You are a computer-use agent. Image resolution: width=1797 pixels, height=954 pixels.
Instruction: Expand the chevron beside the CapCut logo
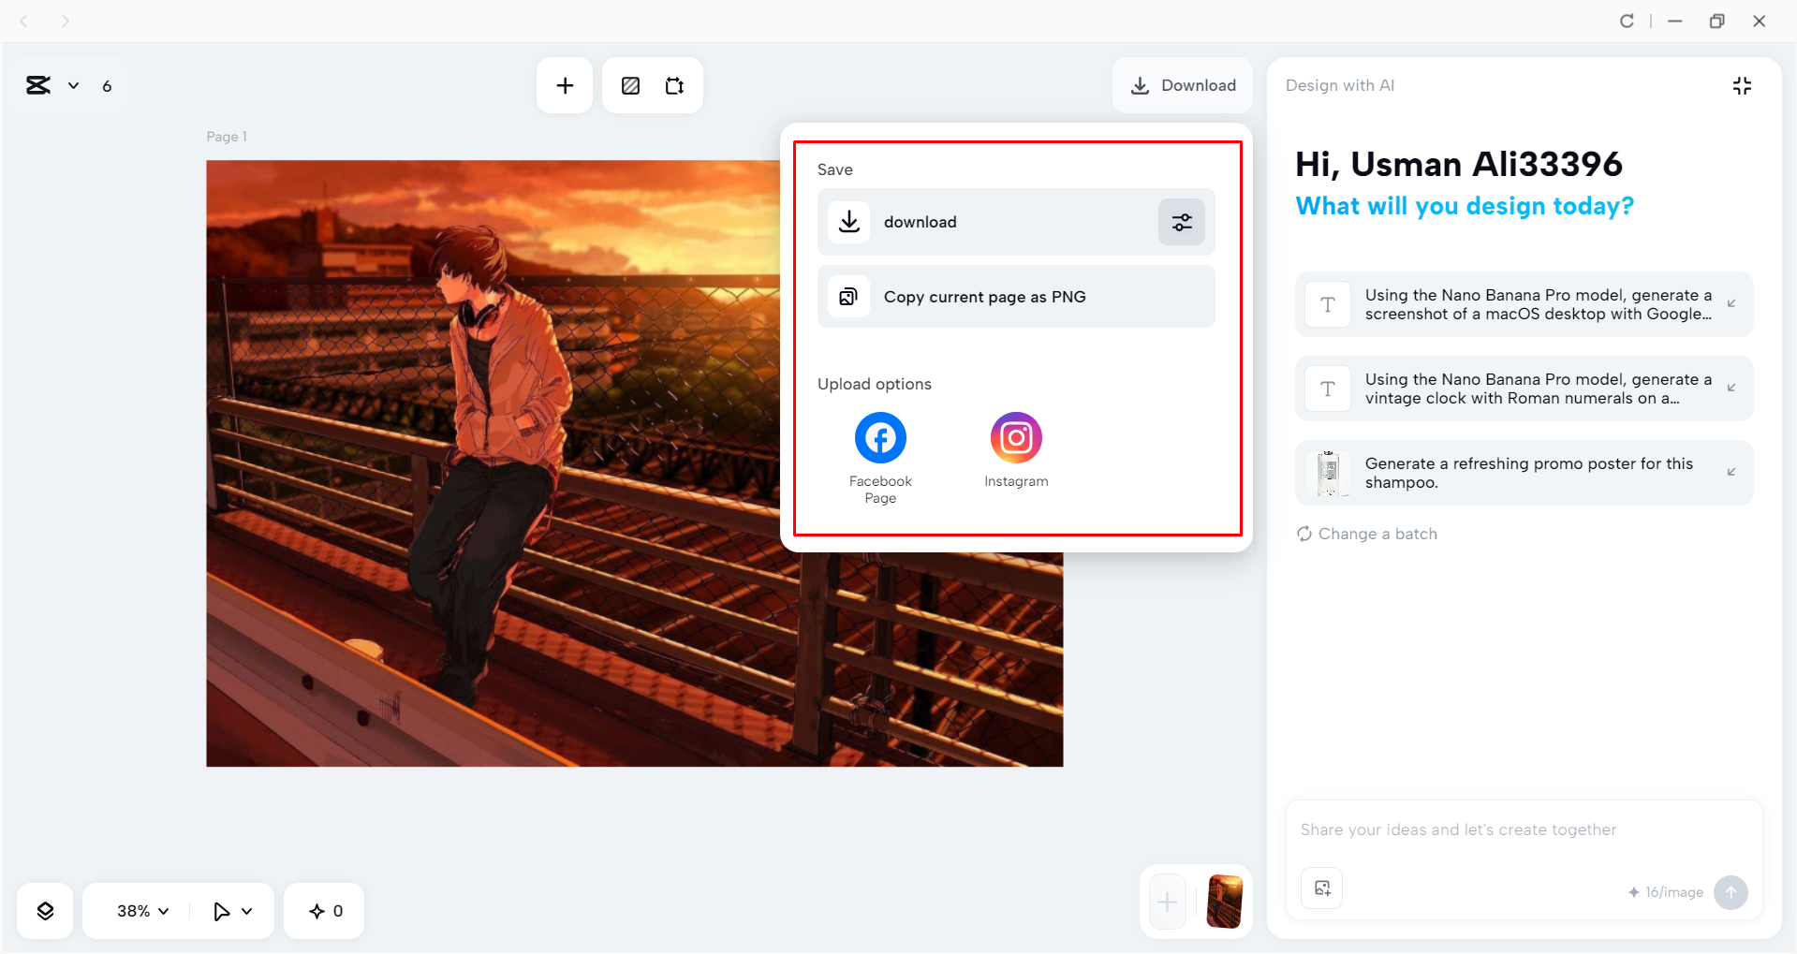click(73, 86)
